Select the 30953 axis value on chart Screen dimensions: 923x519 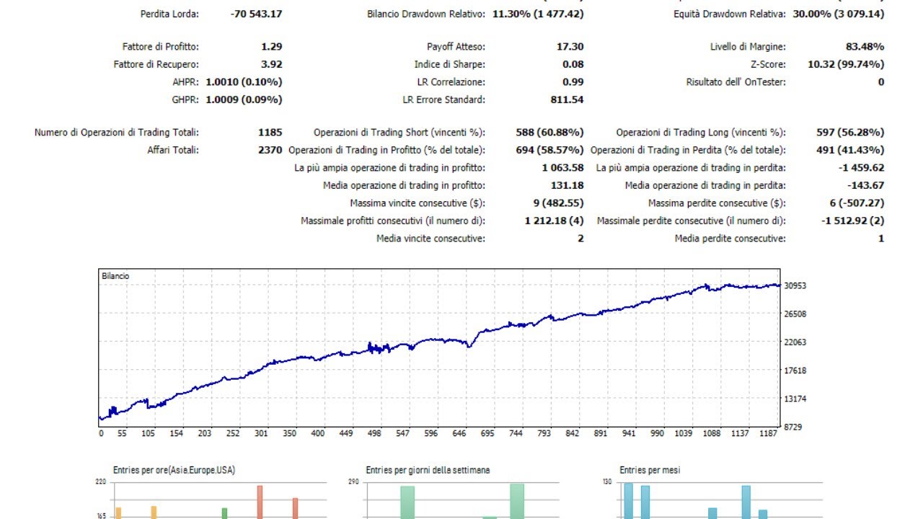click(x=796, y=285)
